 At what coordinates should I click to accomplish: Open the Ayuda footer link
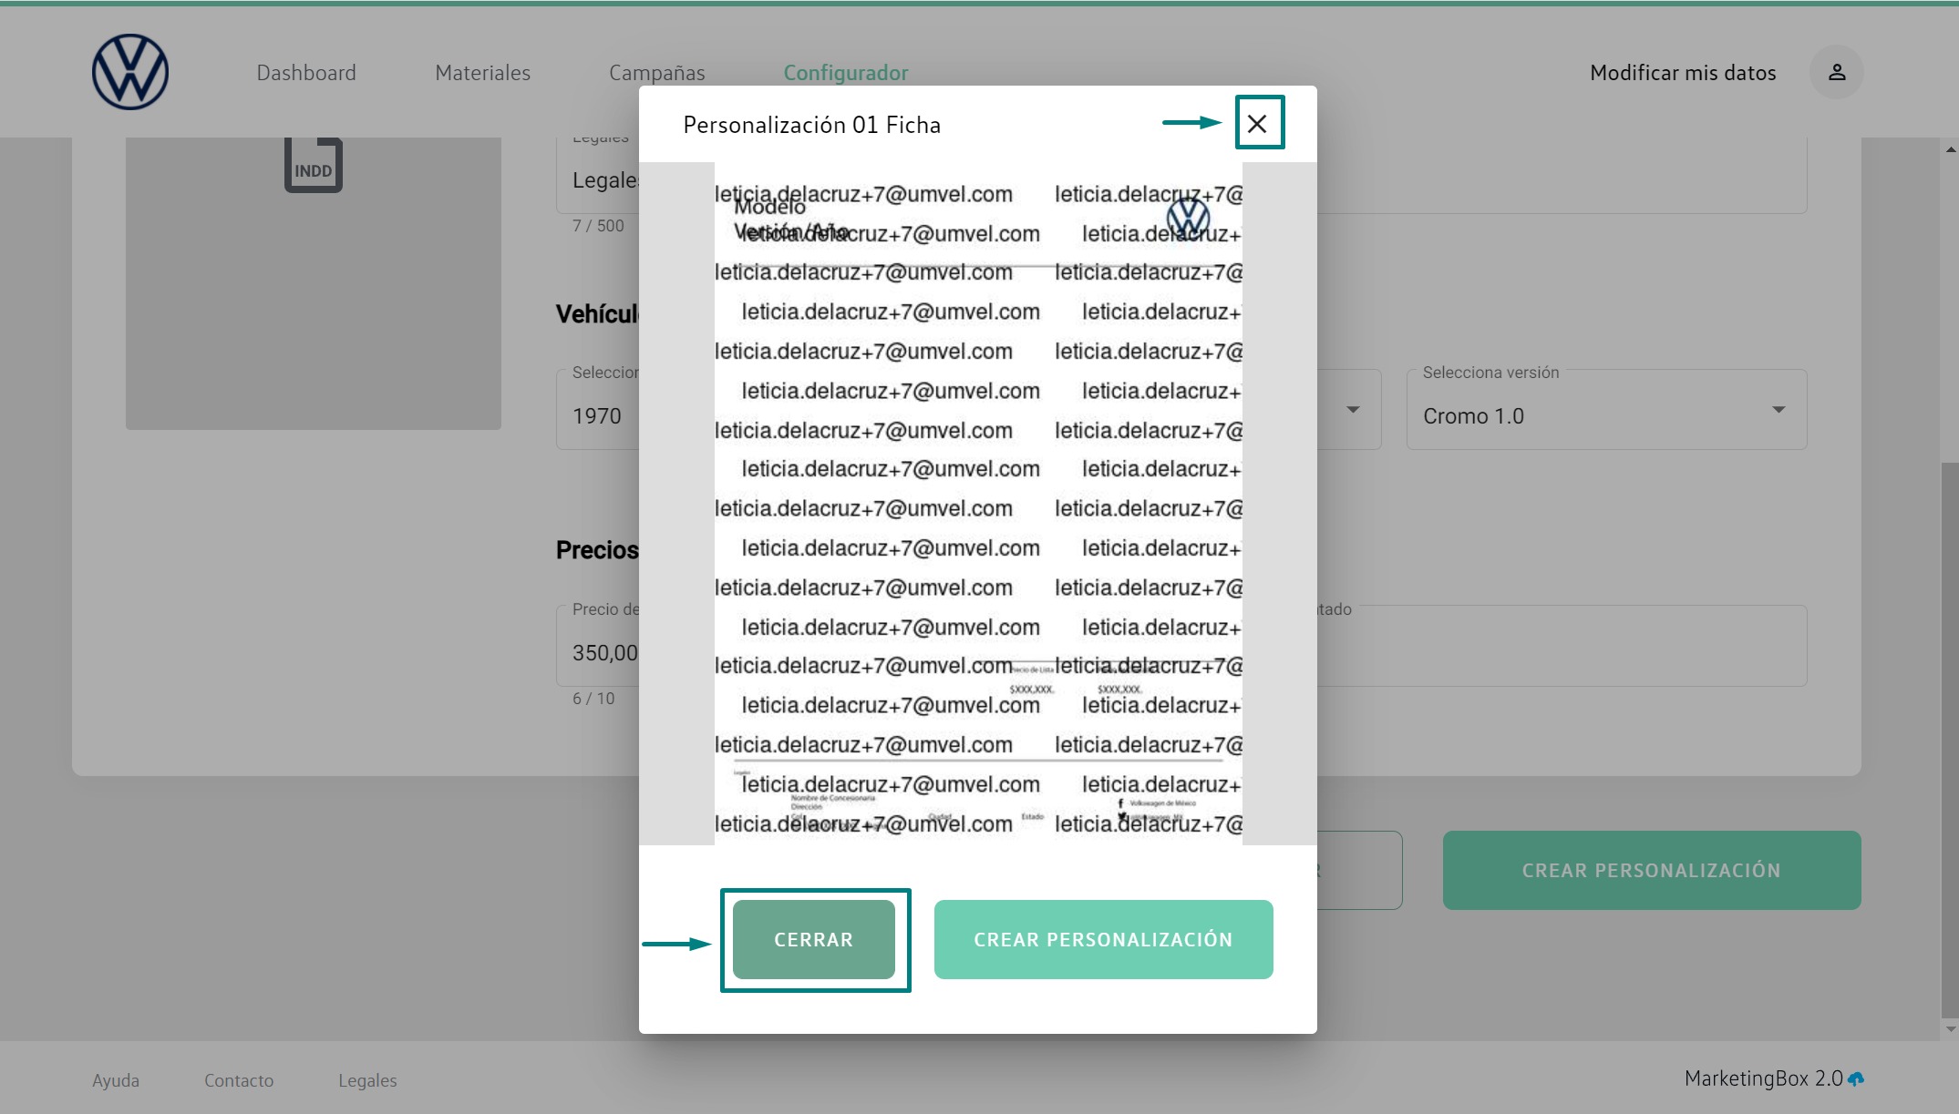[x=116, y=1080]
